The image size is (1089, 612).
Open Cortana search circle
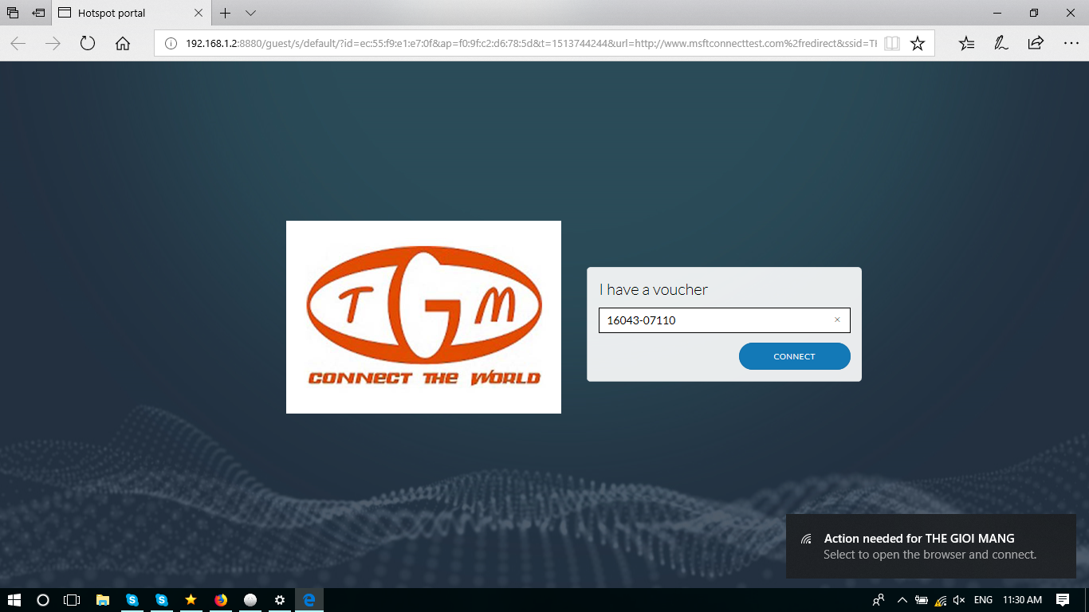pyautogui.click(x=43, y=600)
